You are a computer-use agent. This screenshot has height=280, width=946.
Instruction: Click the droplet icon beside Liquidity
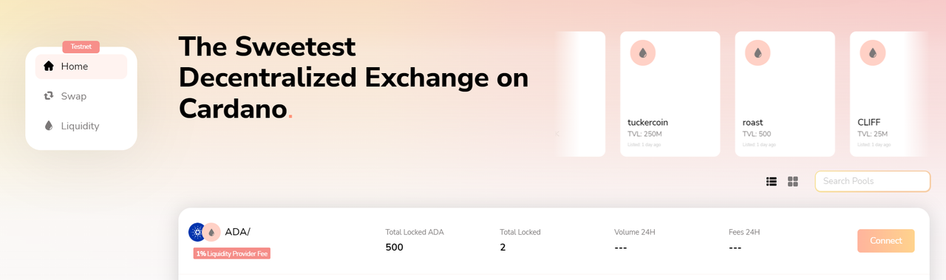click(49, 126)
